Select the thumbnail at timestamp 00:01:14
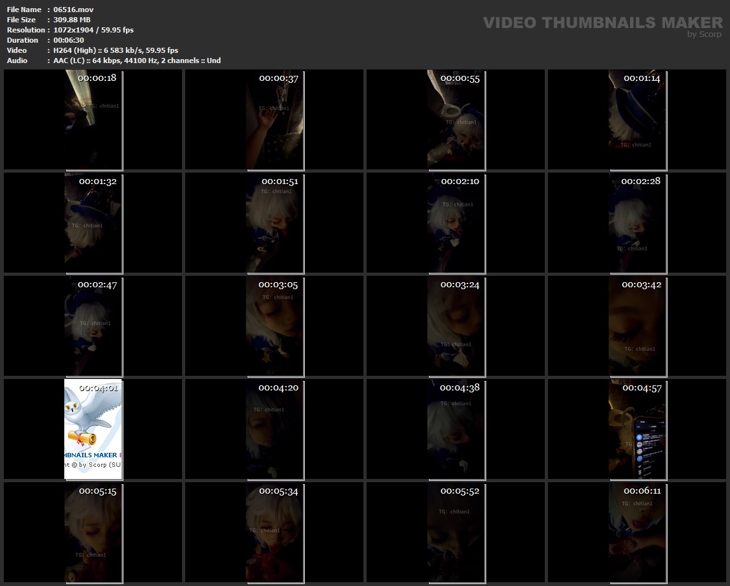 [x=637, y=120]
